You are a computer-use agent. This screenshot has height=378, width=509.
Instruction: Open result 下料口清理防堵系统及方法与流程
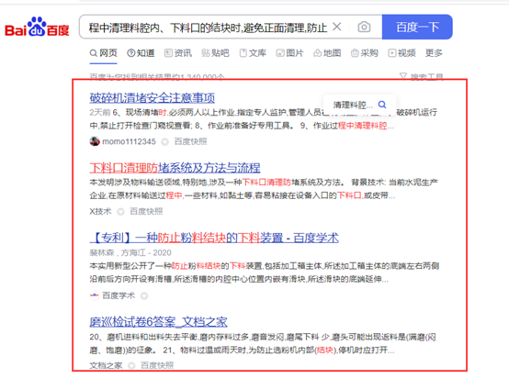[x=175, y=168]
